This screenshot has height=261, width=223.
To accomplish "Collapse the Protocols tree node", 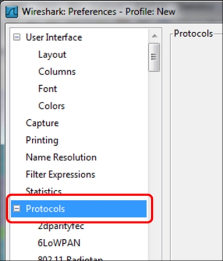I will coord(17,209).
